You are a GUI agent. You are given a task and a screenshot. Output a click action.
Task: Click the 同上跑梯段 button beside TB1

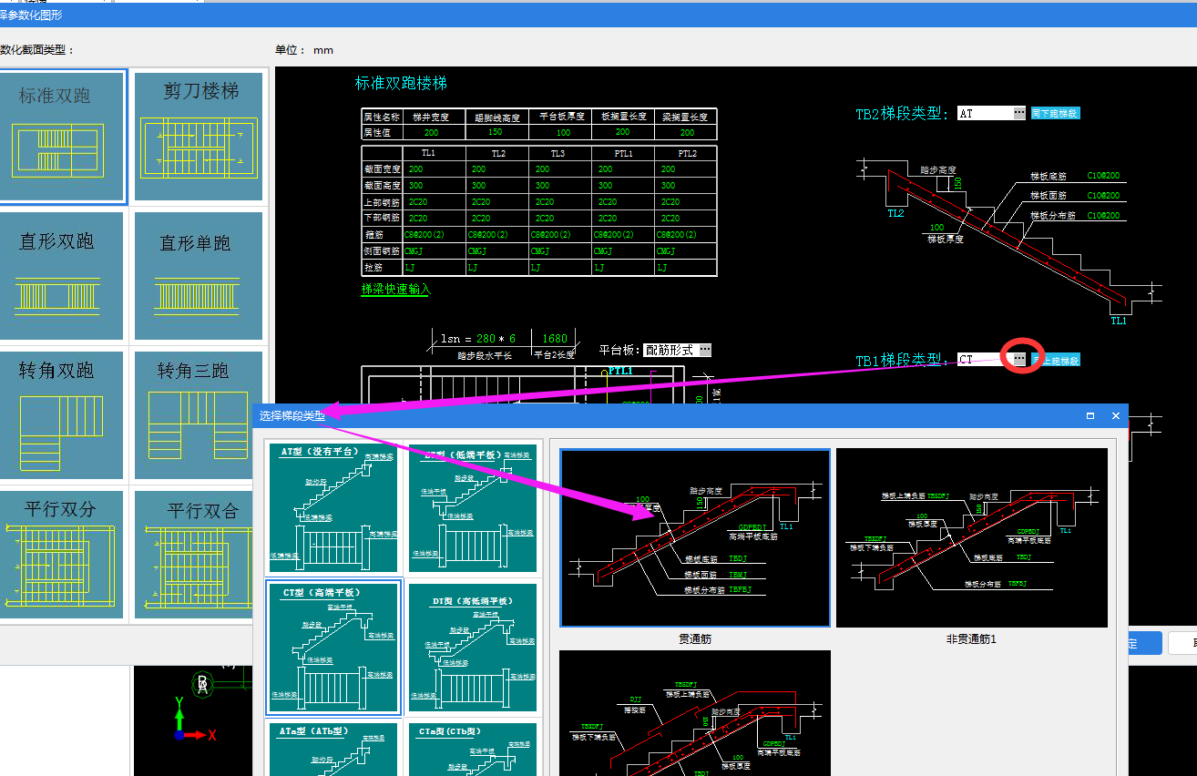[1055, 360]
